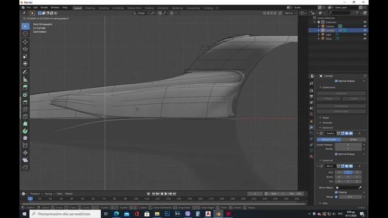This screenshot has height=218, width=388.
Task: Hide the Plane object in outliner
Action: [x=365, y=39]
